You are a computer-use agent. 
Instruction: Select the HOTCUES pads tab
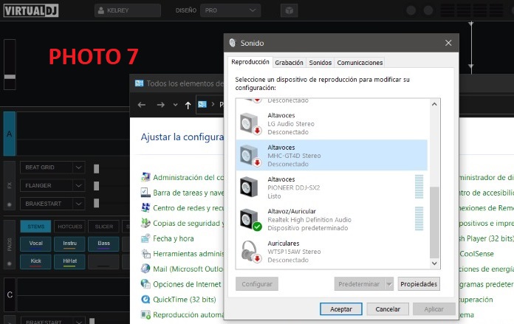pyautogui.click(x=70, y=227)
